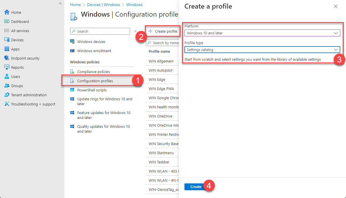Click the Windows devices icon
This screenshot has width=346, height=198.
pos(72,42)
